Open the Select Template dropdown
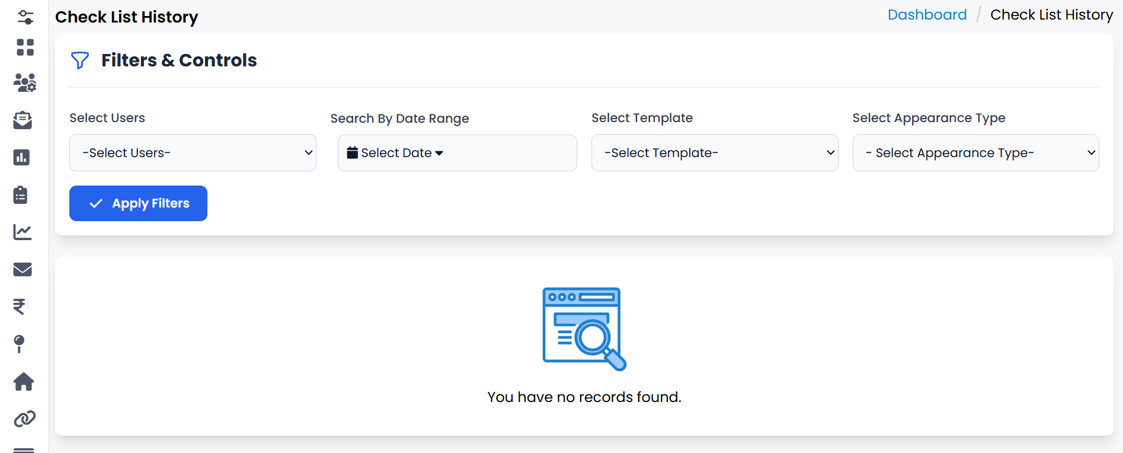Image resolution: width=1123 pixels, height=453 pixels. [x=714, y=152]
